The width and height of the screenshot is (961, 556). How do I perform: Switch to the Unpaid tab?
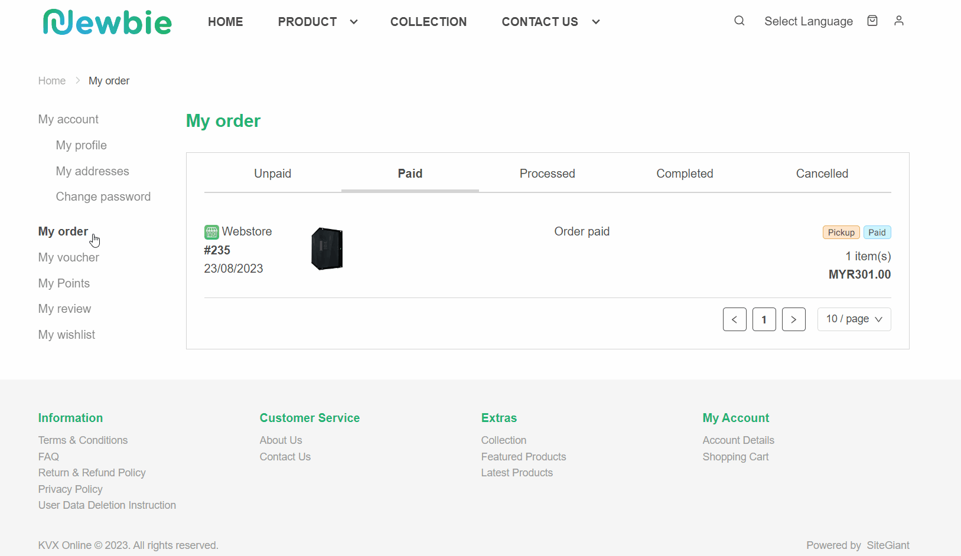272,174
